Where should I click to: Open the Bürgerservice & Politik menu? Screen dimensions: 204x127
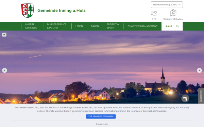[56, 26]
